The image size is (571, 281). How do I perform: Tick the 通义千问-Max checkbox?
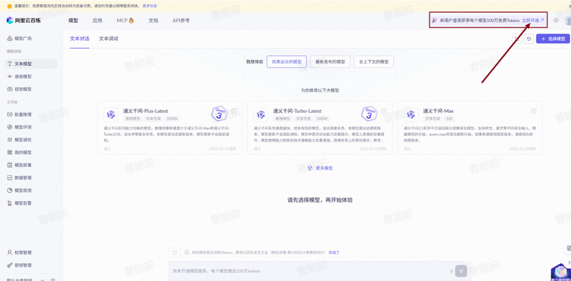[533, 111]
